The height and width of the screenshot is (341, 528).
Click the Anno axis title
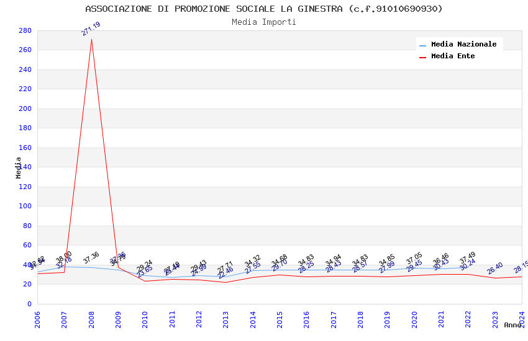512,325
